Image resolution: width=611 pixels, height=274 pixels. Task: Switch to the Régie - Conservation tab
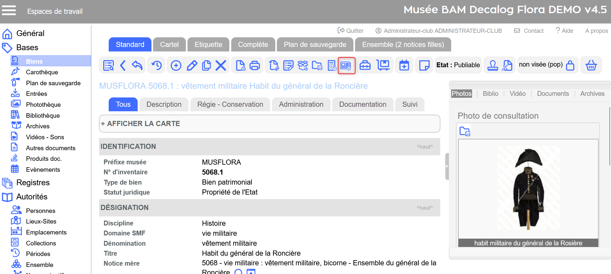coord(230,105)
